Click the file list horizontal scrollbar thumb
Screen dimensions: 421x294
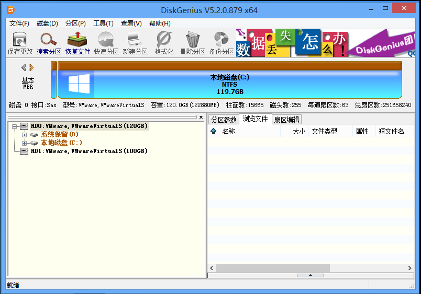pyautogui.click(x=273, y=268)
